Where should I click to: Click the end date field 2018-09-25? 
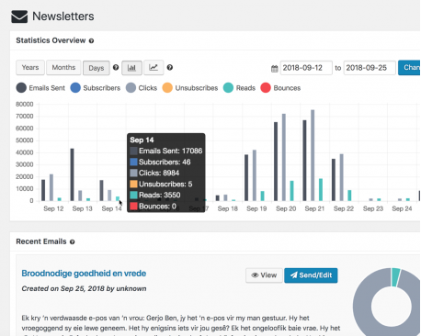coord(370,68)
